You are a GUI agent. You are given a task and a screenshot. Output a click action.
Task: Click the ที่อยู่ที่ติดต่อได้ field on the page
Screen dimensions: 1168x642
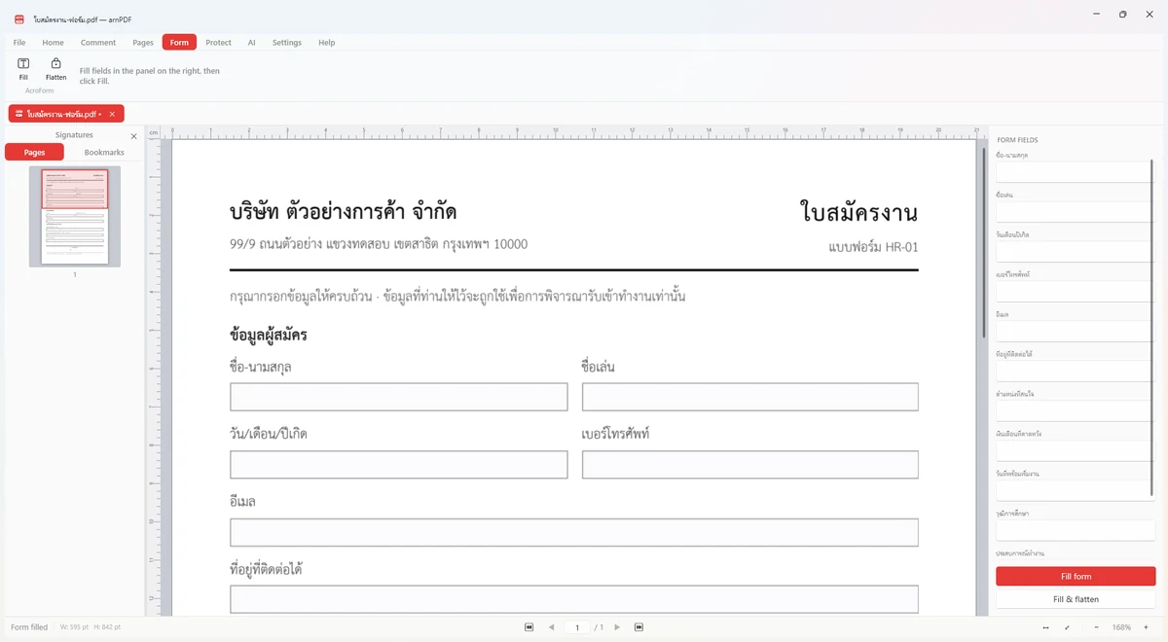point(574,599)
